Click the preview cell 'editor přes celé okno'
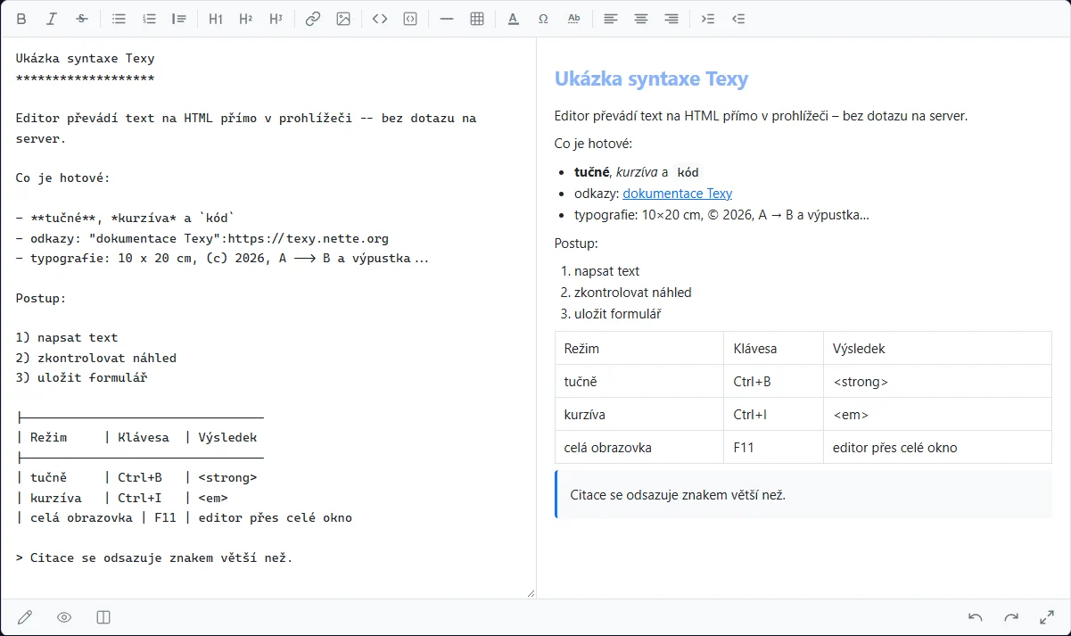 937,447
